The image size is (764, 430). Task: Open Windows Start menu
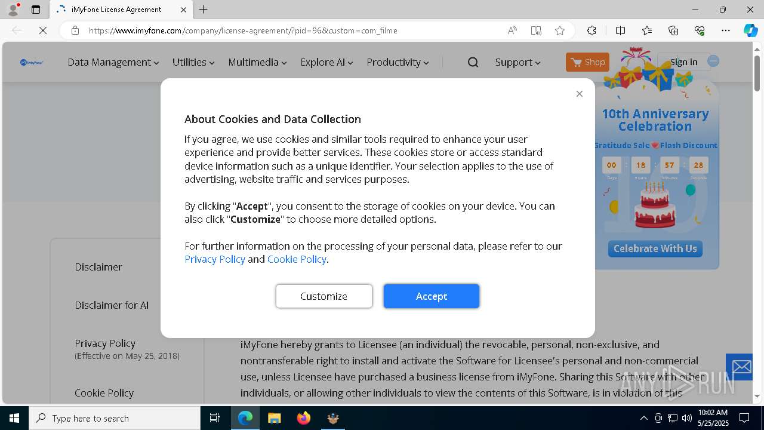point(14,418)
